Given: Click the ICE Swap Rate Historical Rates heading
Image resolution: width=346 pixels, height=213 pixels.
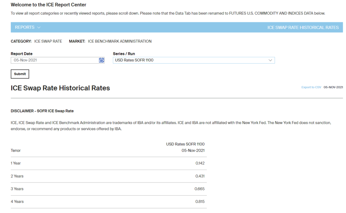Looking at the screenshot, I should click(x=60, y=88).
